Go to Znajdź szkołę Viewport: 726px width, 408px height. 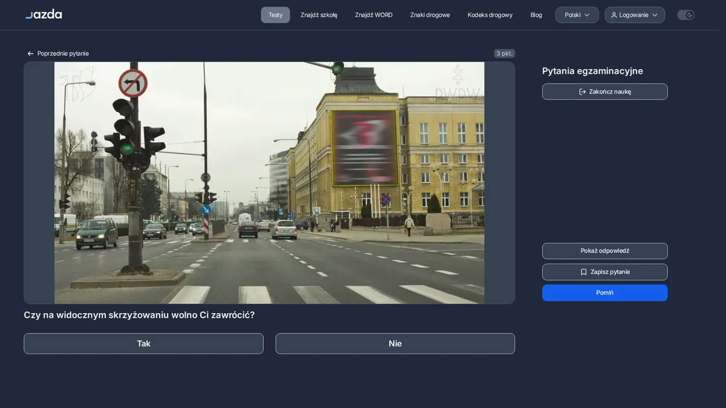[x=319, y=15]
